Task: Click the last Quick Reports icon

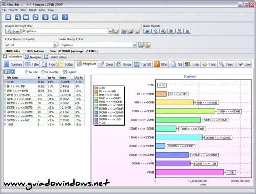Action: click(x=187, y=31)
